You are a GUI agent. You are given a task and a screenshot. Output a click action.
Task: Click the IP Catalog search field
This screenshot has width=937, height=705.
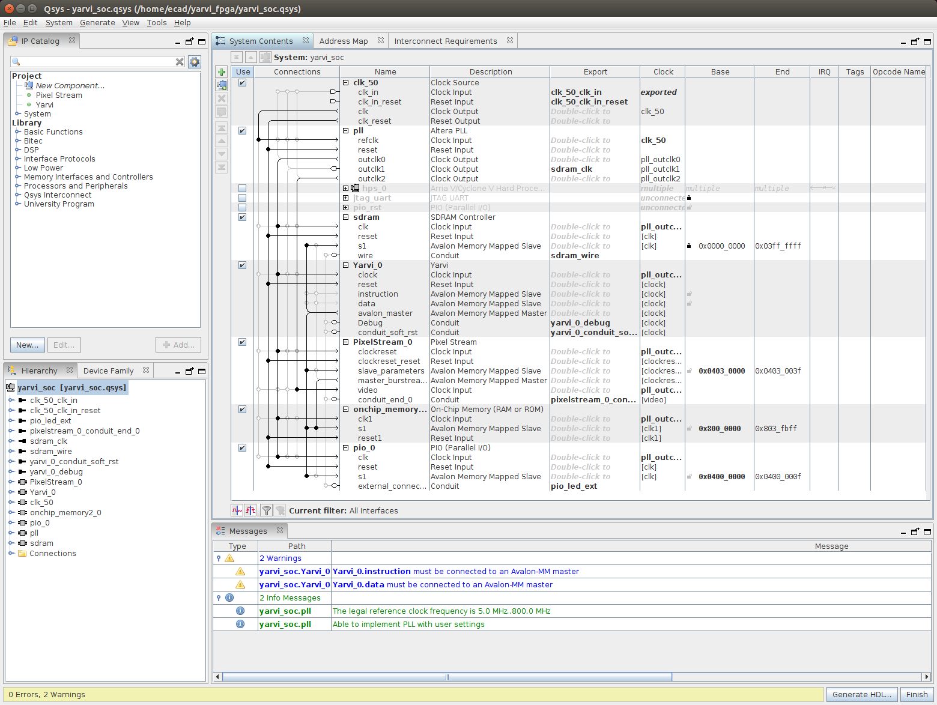(96, 62)
